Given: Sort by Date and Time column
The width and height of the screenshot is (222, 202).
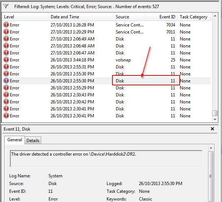Looking at the screenshot, I should (81, 17).
